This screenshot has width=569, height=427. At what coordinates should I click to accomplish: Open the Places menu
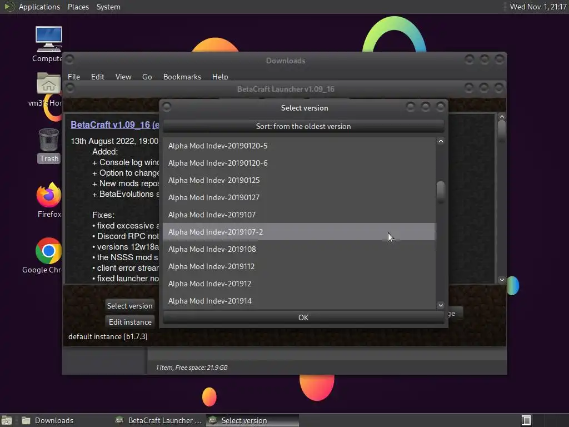[78, 7]
